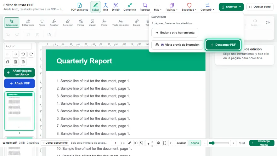Screen dimensions: 277x156
Task: Click the fingerprint icon in status bar
Action: (159, 143)
